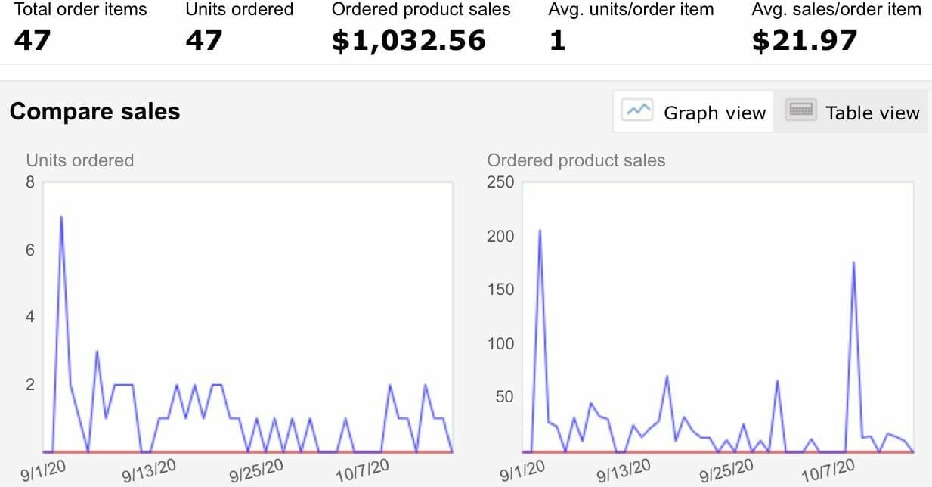Click the tall spike in Ordered product sales chart
Screen dimensions: 932x487
(x=540, y=231)
